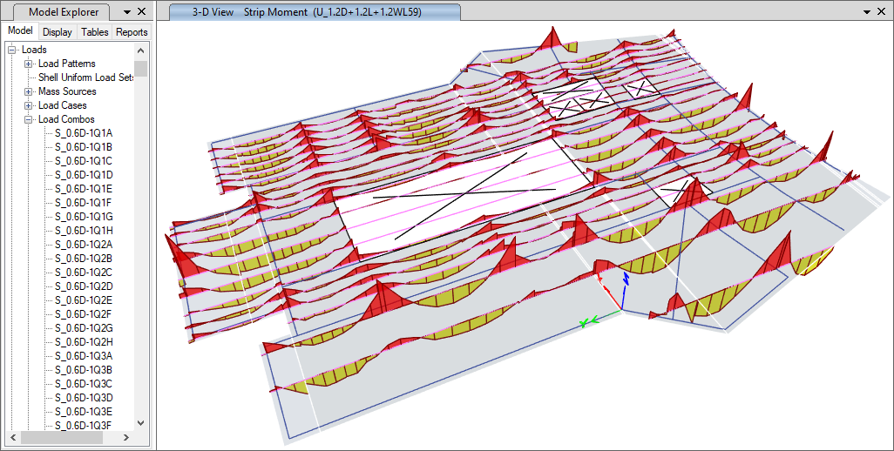Expand the Mass Sources node

click(29, 91)
